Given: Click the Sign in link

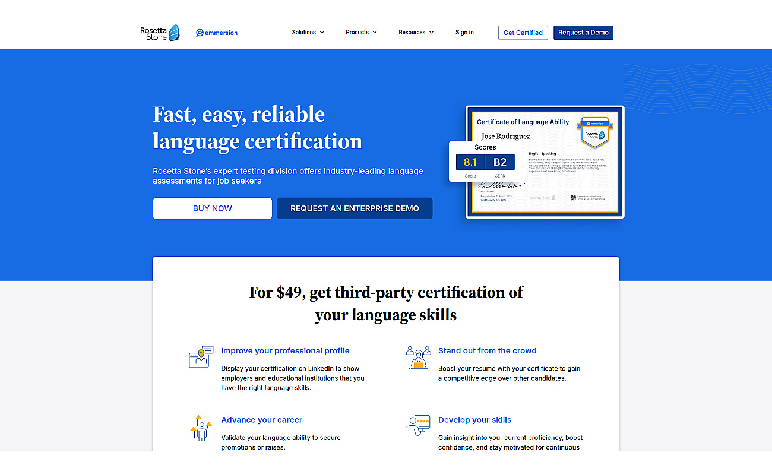Looking at the screenshot, I should [464, 33].
